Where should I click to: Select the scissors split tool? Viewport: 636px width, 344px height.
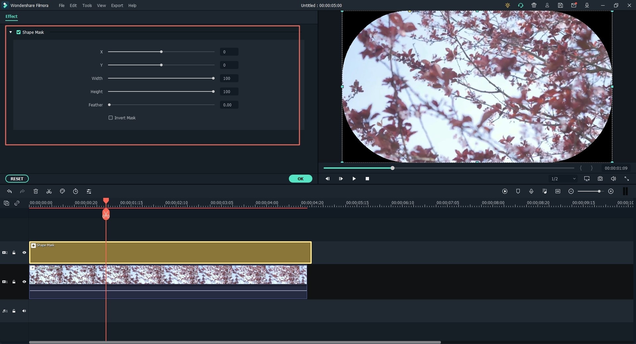coord(49,191)
